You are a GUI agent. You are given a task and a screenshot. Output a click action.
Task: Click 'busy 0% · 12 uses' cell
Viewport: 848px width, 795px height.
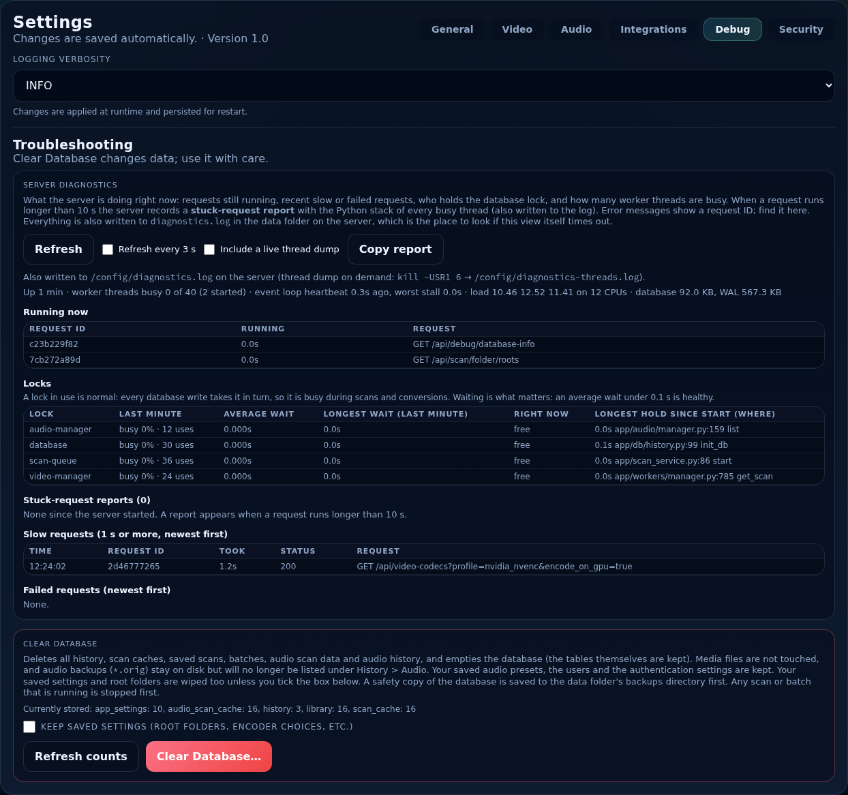(x=156, y=430)
